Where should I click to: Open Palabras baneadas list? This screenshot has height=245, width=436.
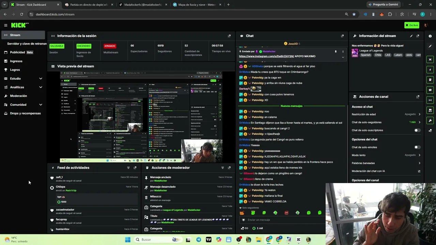pyautogui.click(x=386, y=163)
